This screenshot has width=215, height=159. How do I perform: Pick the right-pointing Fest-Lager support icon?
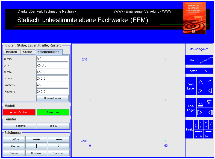tap(201, 91)
